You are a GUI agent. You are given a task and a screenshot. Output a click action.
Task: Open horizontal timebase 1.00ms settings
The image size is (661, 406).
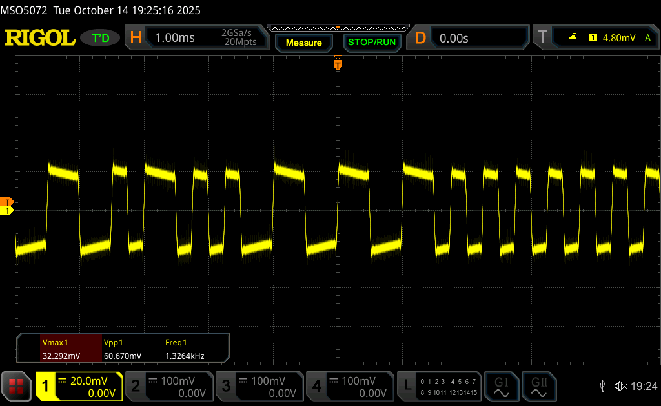pos(198,38)
